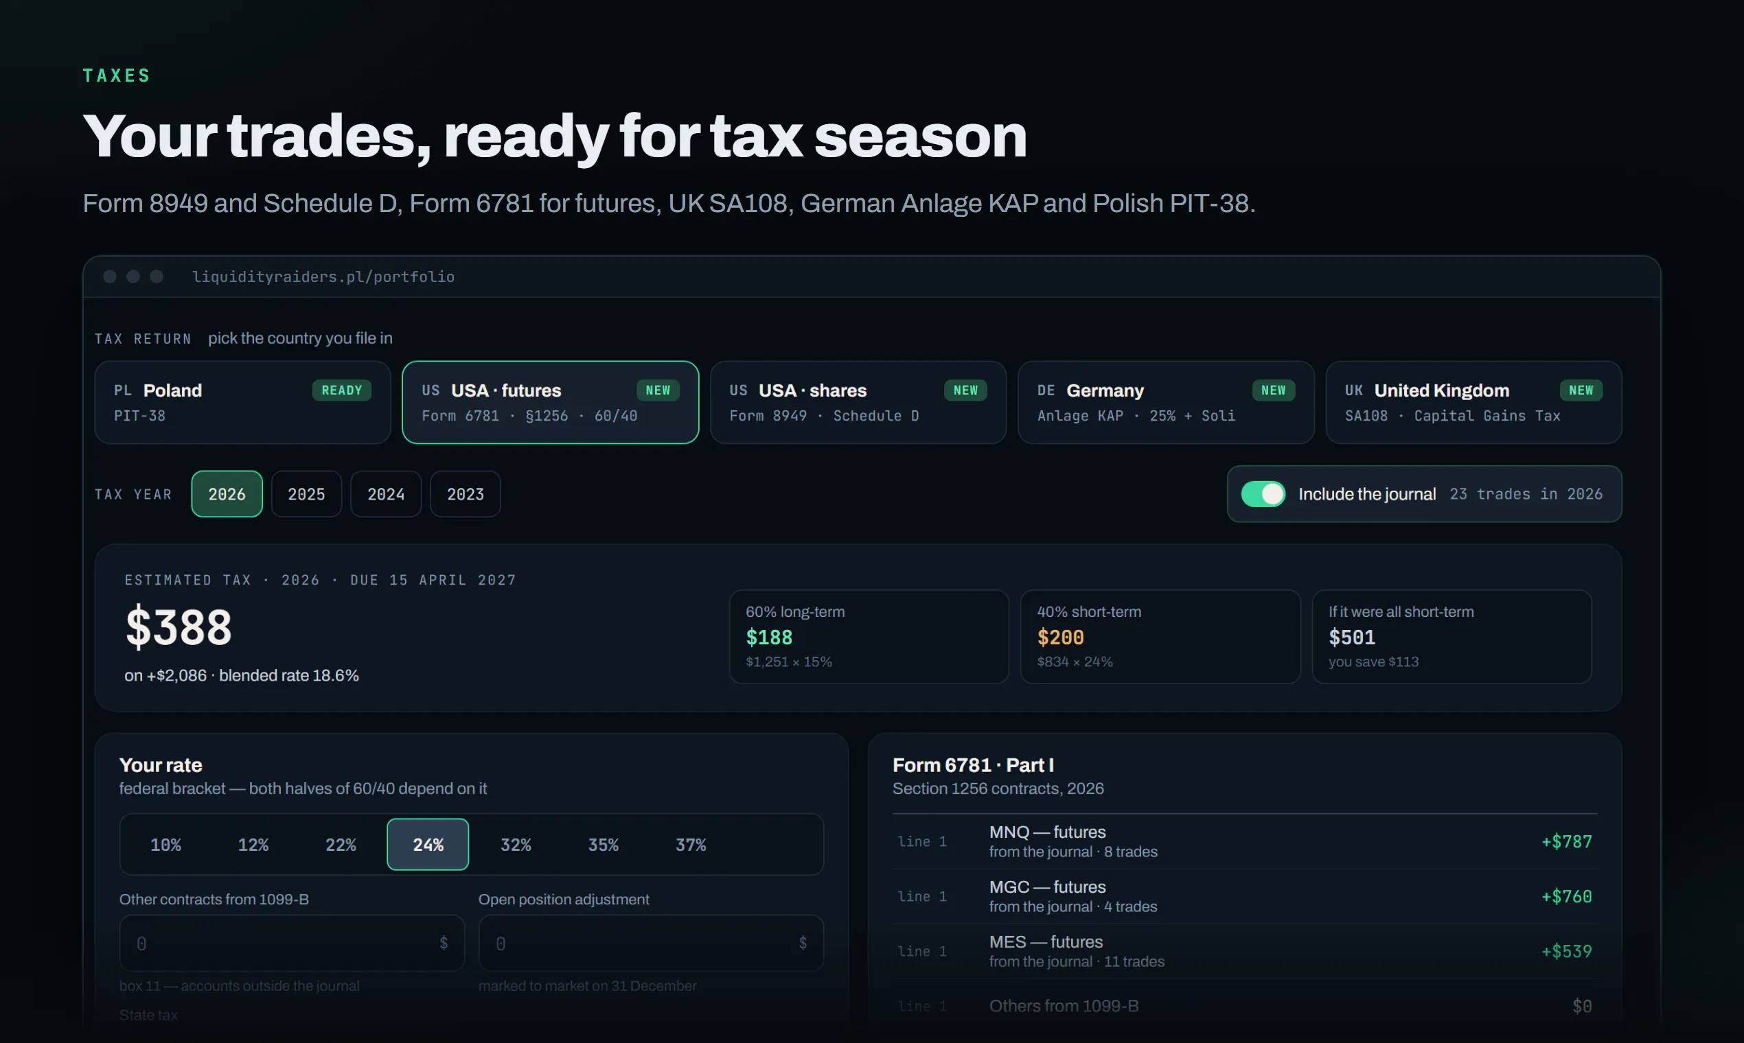Select tax year 2026

click(227, 494)
